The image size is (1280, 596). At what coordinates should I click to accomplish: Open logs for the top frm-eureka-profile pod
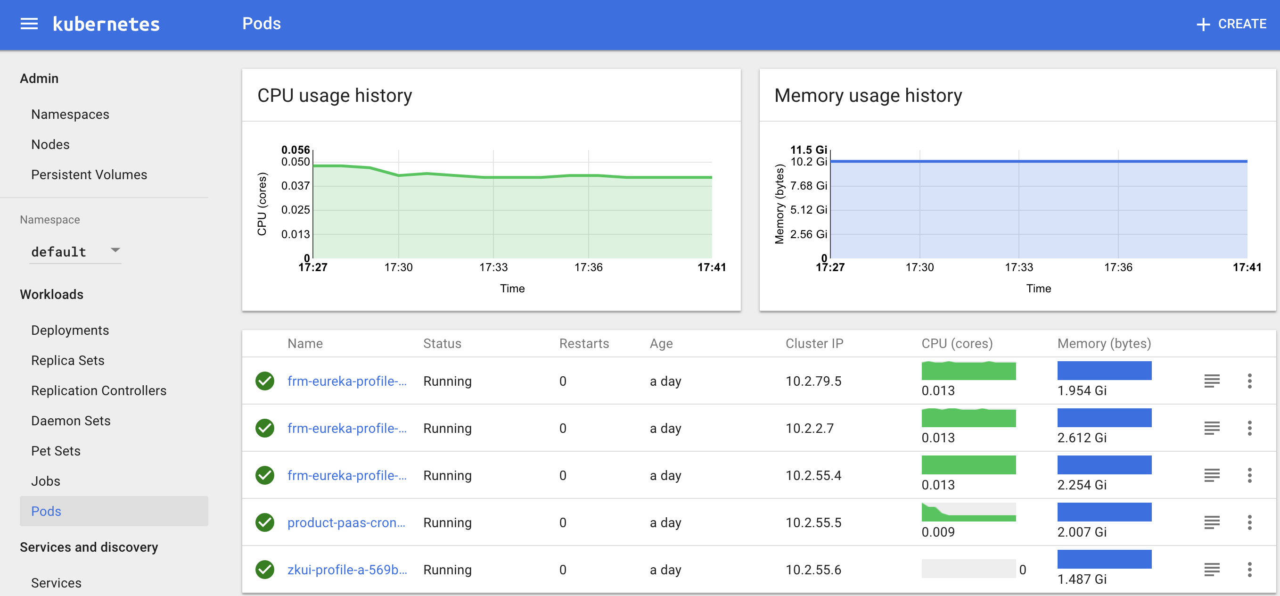1212,381
